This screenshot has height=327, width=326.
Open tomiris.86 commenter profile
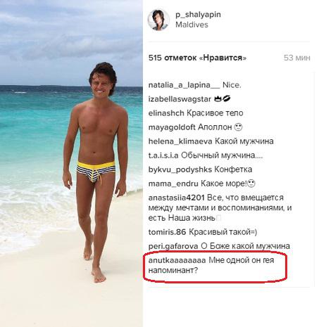[167, 232]
